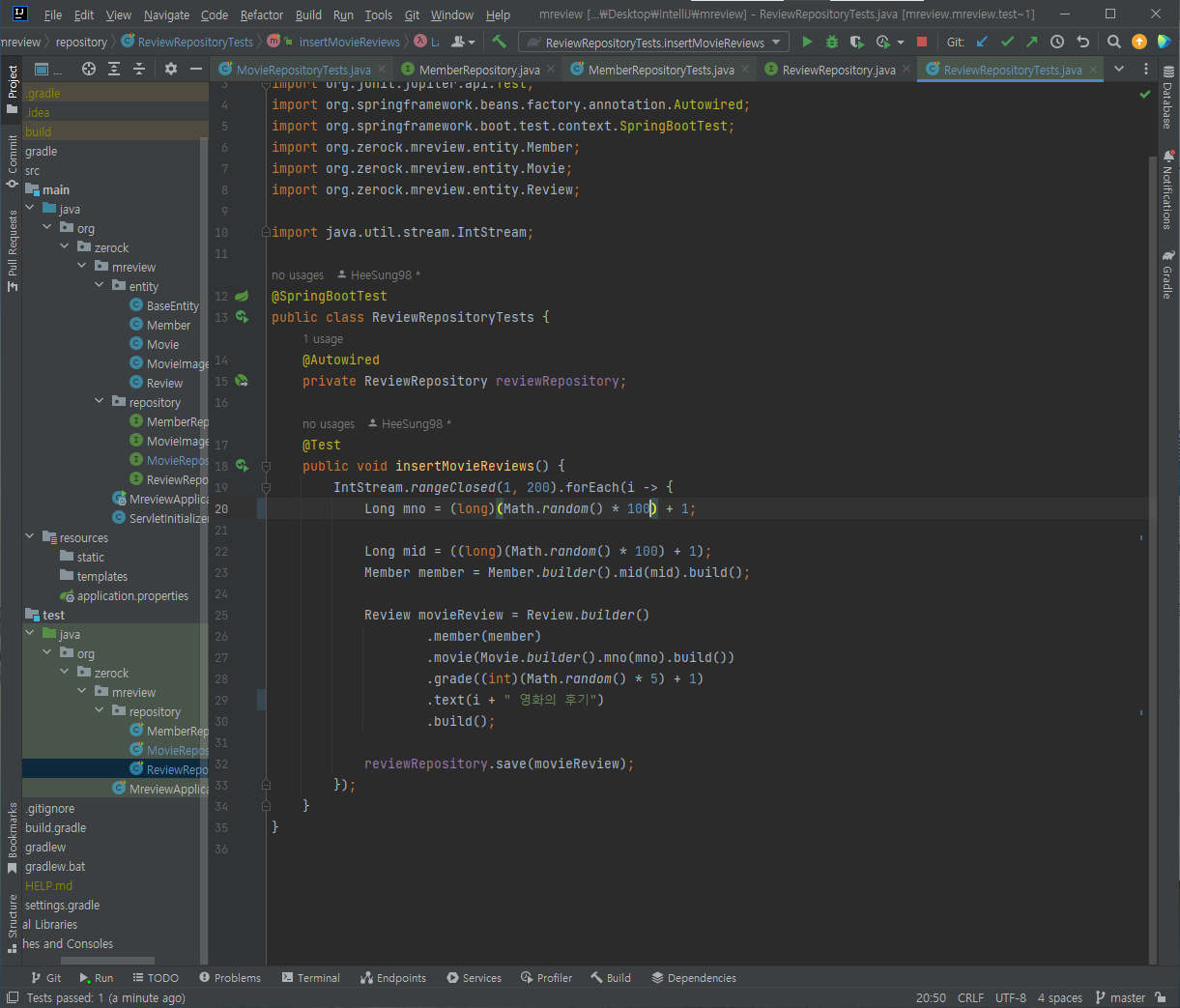1180x1008 pixels.
Task: Show Git history clock icon
Action: [1057, 42]
